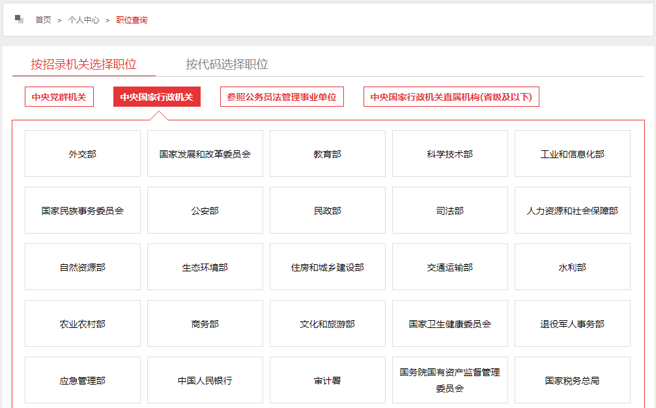Choose the 中央国家行政机关 category
Viewport: 656px width, 408px height.
pyautogui.click(x=156, y=96)
